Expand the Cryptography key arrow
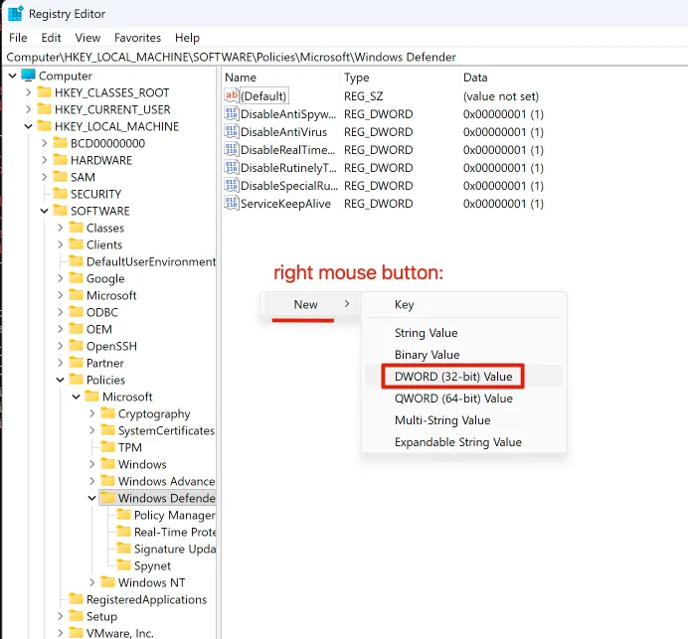 point(92,413)
